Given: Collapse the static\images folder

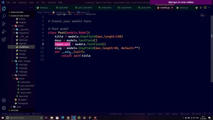Looking at the screenshot, I should (x=13, y=61).
